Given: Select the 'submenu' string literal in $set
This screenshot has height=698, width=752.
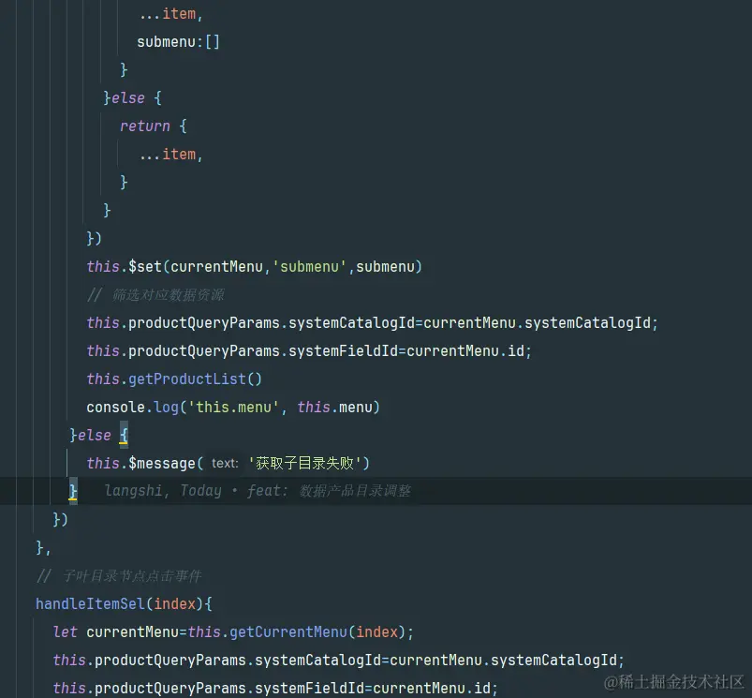Looking at the screenshot, I should pos(309,267).
